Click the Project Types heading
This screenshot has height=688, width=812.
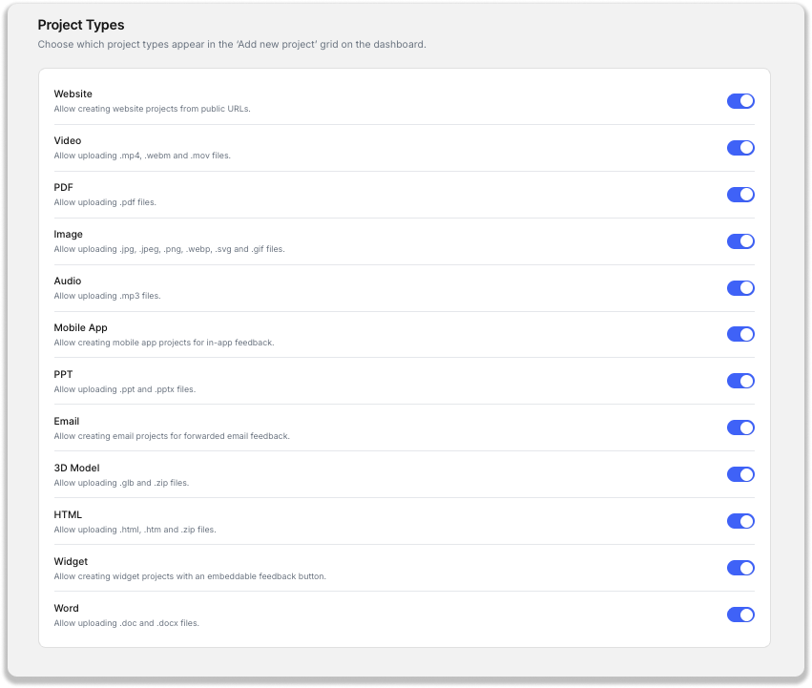point(81,25)
